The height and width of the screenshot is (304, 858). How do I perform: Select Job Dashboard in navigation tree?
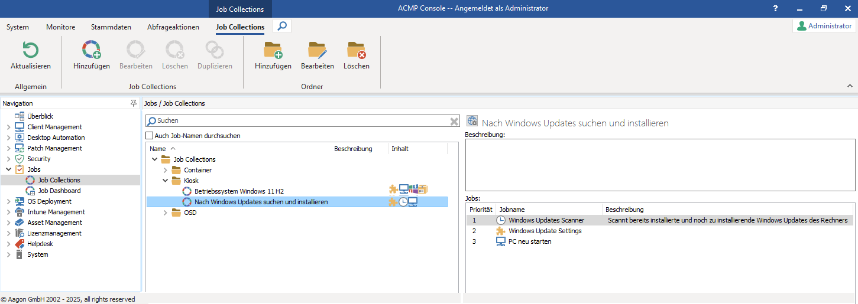59,191
